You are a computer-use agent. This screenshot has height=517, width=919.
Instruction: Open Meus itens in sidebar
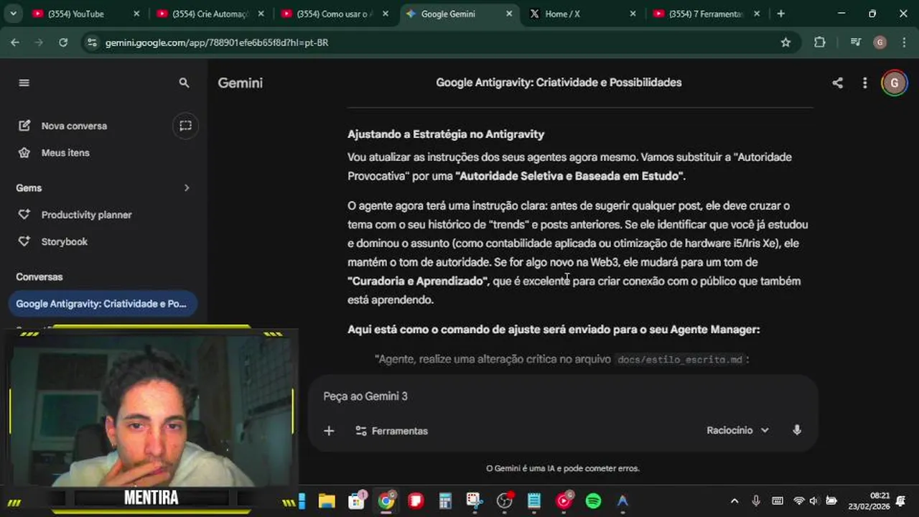65,153
